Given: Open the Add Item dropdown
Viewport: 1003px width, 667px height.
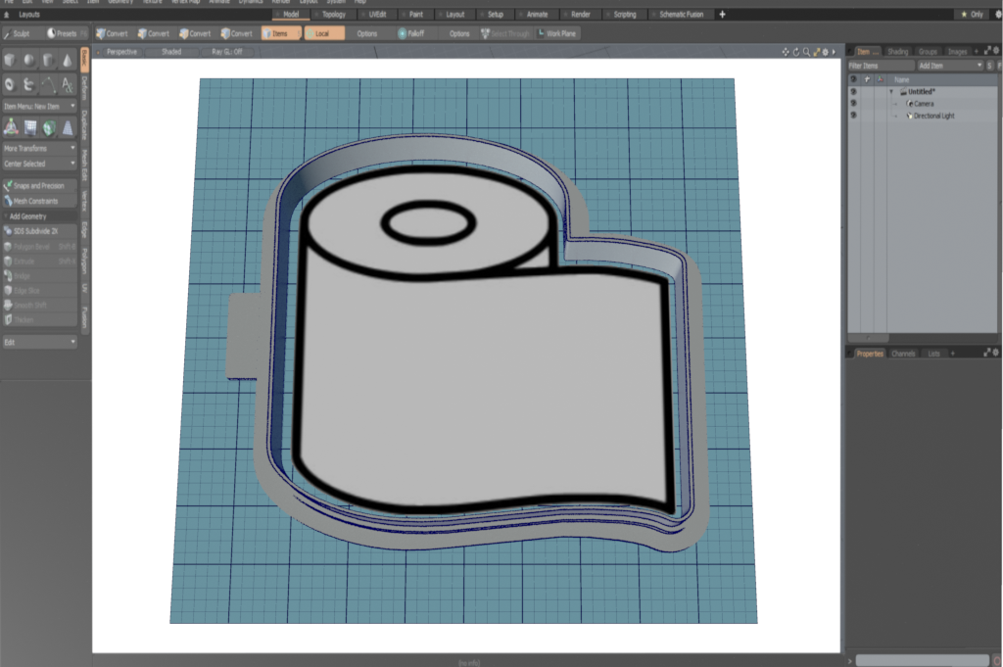Looking at the screenshot, I should pos(949,66).
